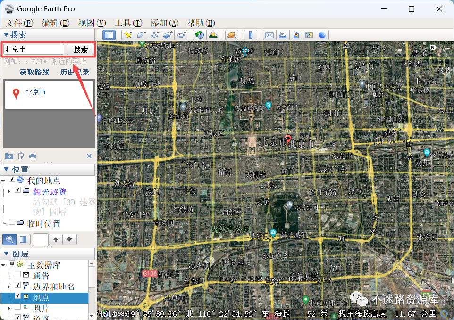Collapse the 主数据库 tree node
The image size is (454, 320).
(x=3, y=265)
